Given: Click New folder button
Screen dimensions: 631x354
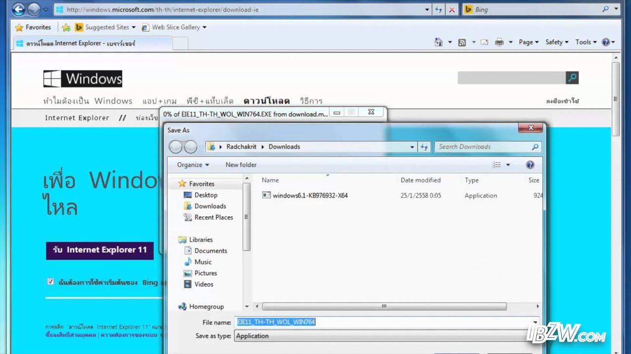Looking at the screenshot, I should click(x=241, y=165).
